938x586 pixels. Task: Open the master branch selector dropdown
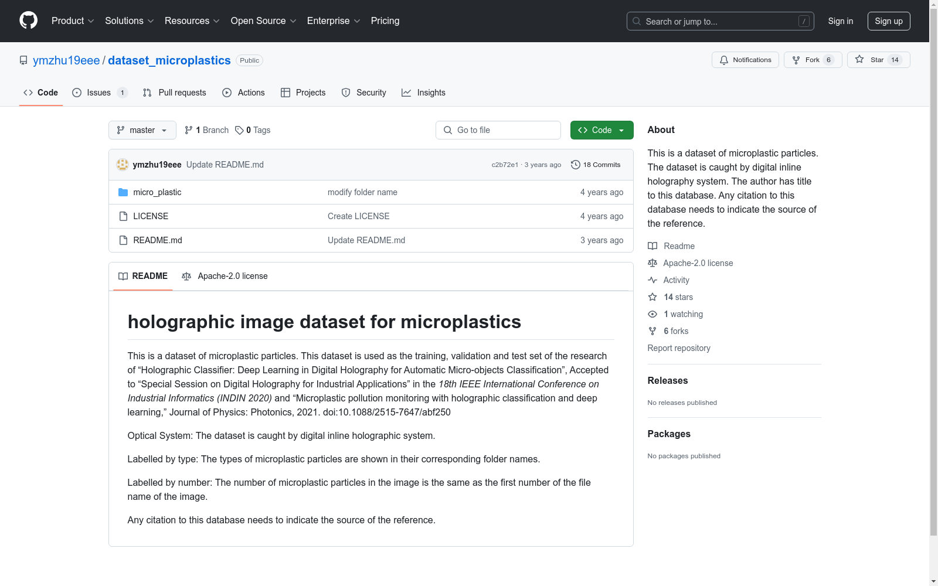142,130
